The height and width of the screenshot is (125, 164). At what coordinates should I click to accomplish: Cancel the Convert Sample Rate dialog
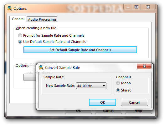point(134,102)
